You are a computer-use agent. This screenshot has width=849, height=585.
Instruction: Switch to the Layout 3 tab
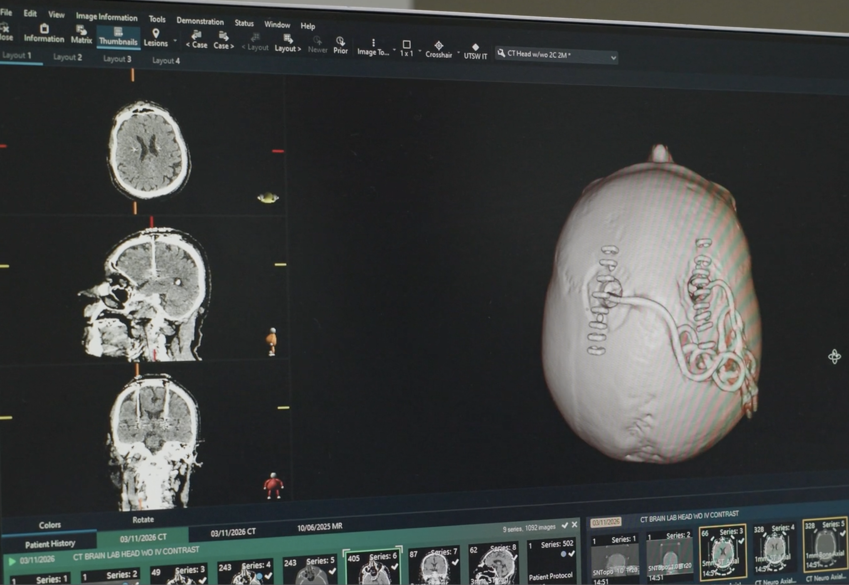[117, 59]
